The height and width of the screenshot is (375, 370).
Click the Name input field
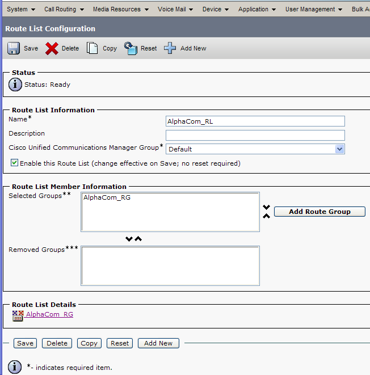pyautogui.click(x=255, y=121)
